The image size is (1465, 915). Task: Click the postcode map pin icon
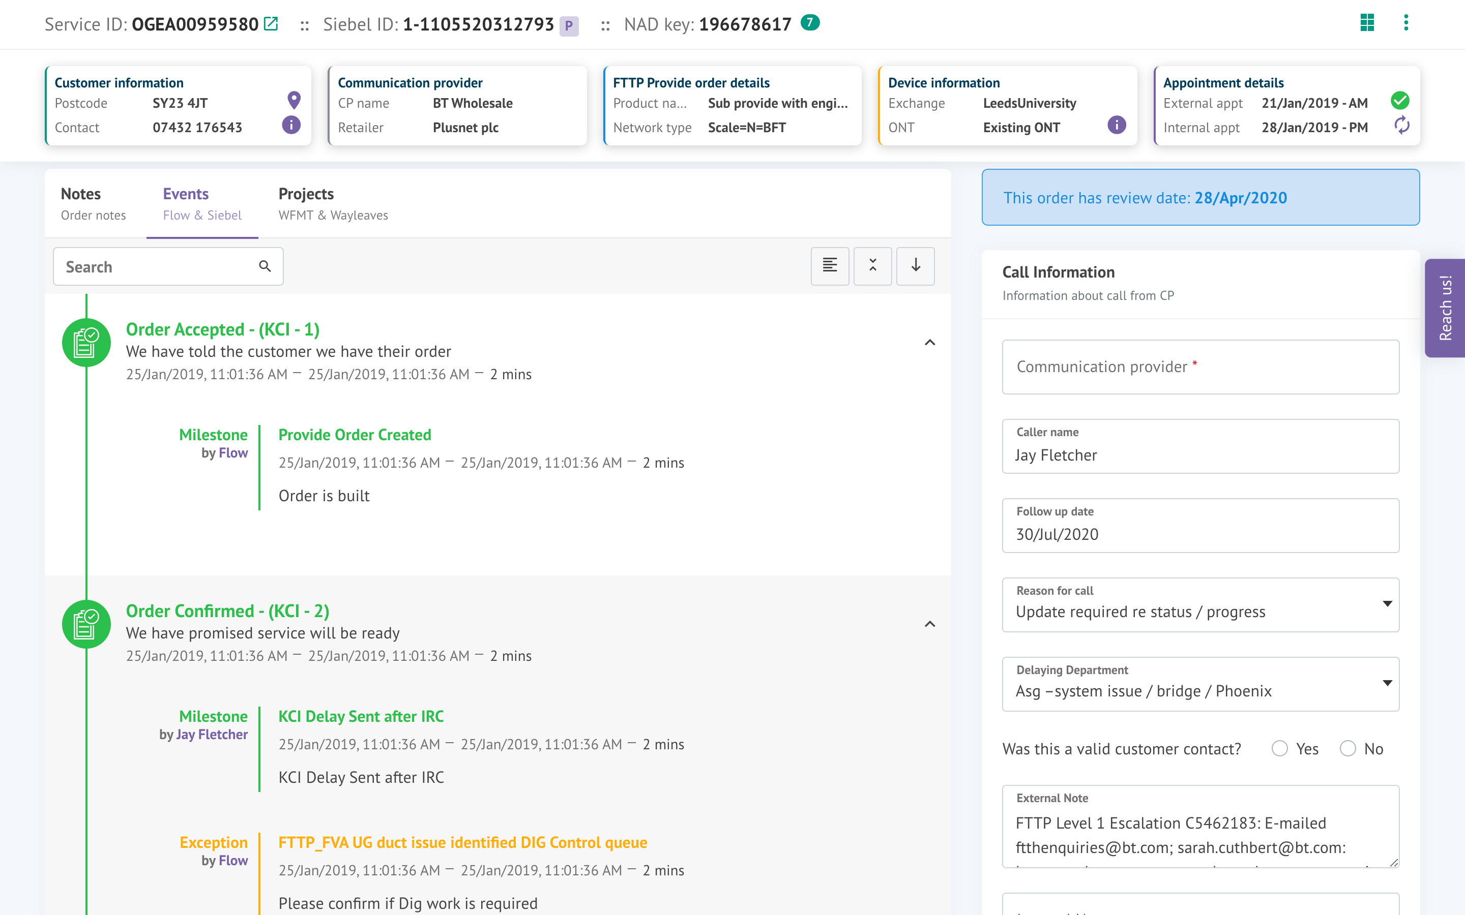pos(294,100)
